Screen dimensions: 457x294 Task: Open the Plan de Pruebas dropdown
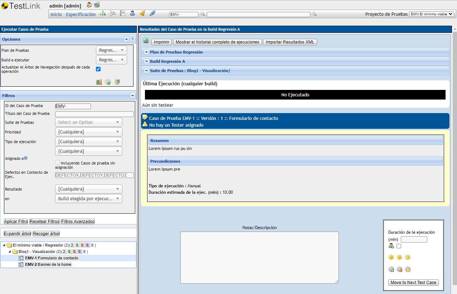pyautogui.click(x=111, y=50)
